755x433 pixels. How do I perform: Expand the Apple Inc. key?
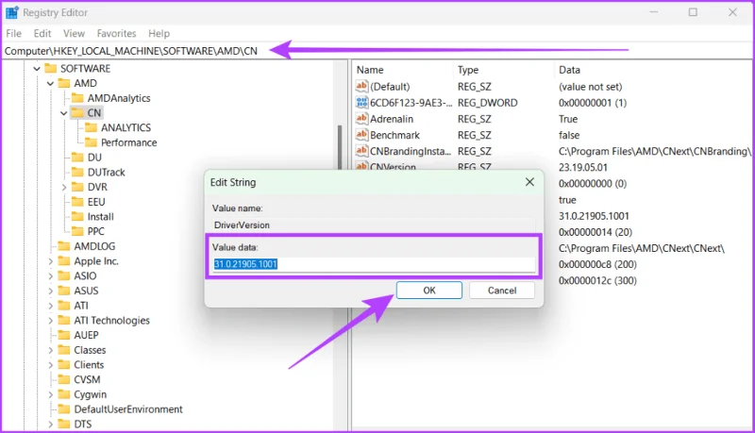(x=50, y=261)
